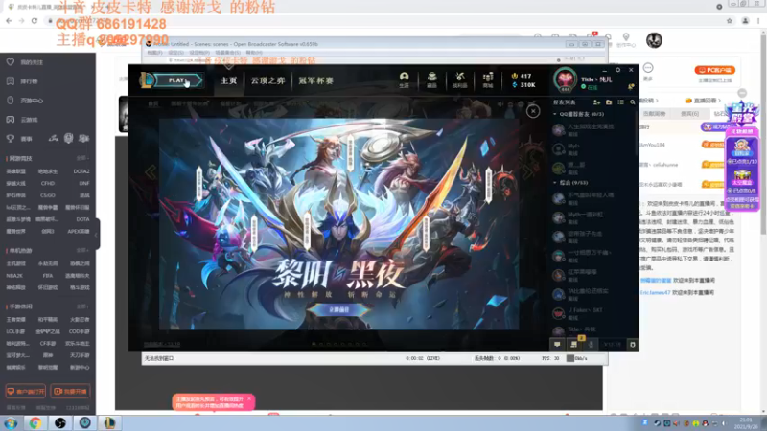Open the chat bubble icon at bottom
This screenshot has width=767, height=431.
click(x=557, y=345)
